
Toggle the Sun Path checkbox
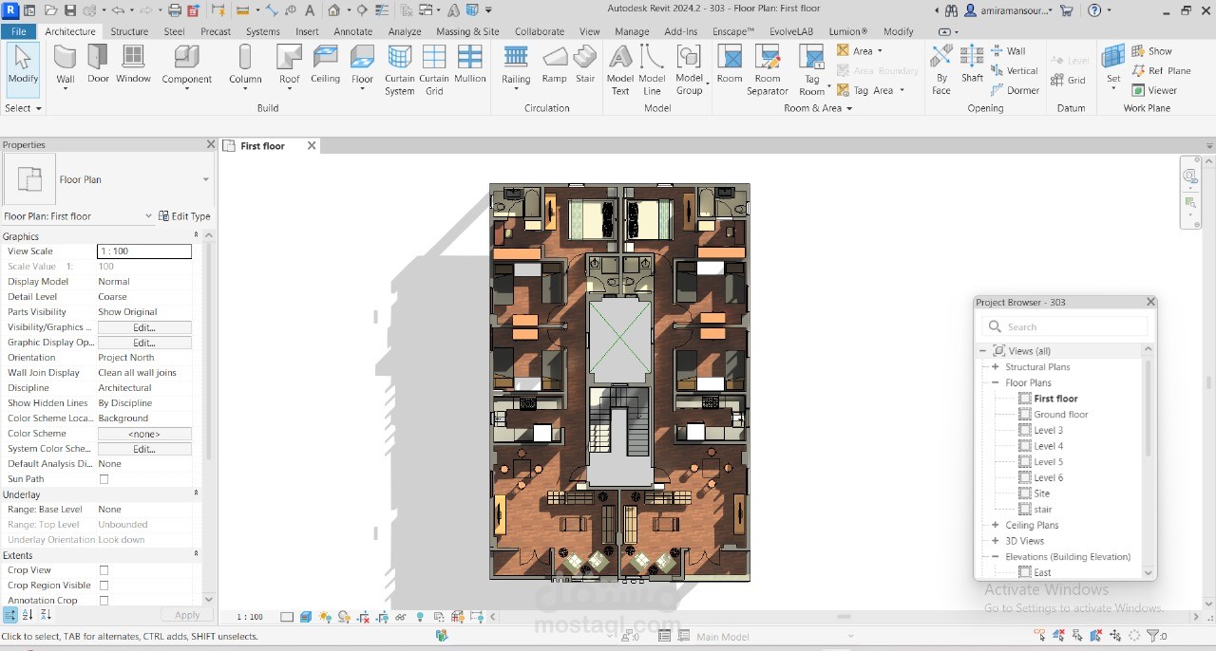tap(104, 479)
